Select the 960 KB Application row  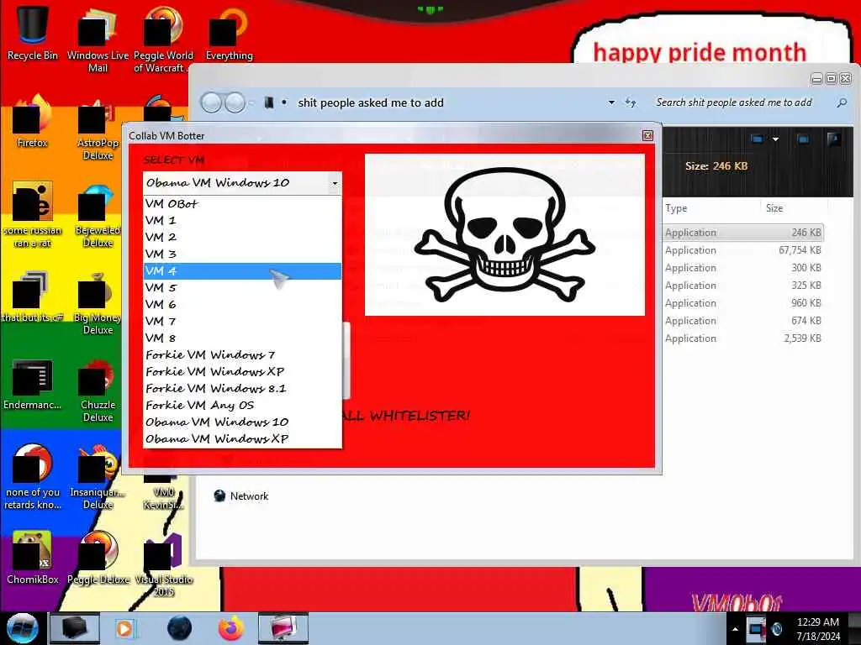743,302
